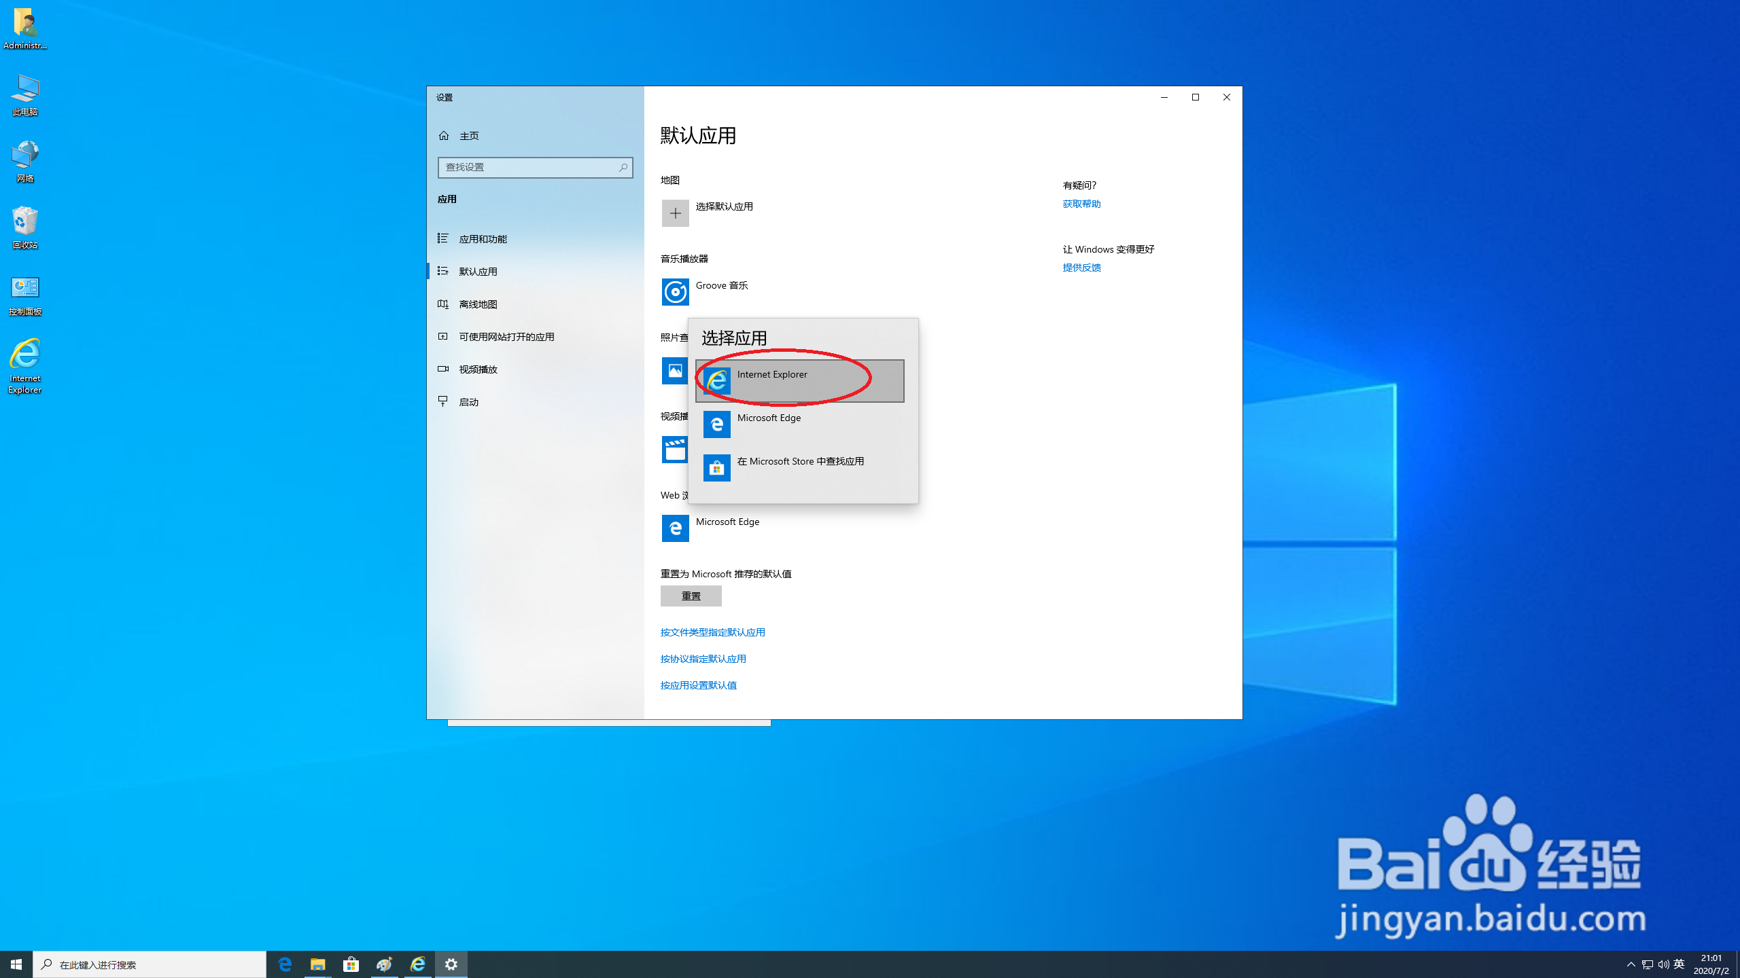This screenshot has width=1740, height=978.
Task: Open Internet Explorer from the taskbar
Action: pyautogui.click(x=417, y=964)
